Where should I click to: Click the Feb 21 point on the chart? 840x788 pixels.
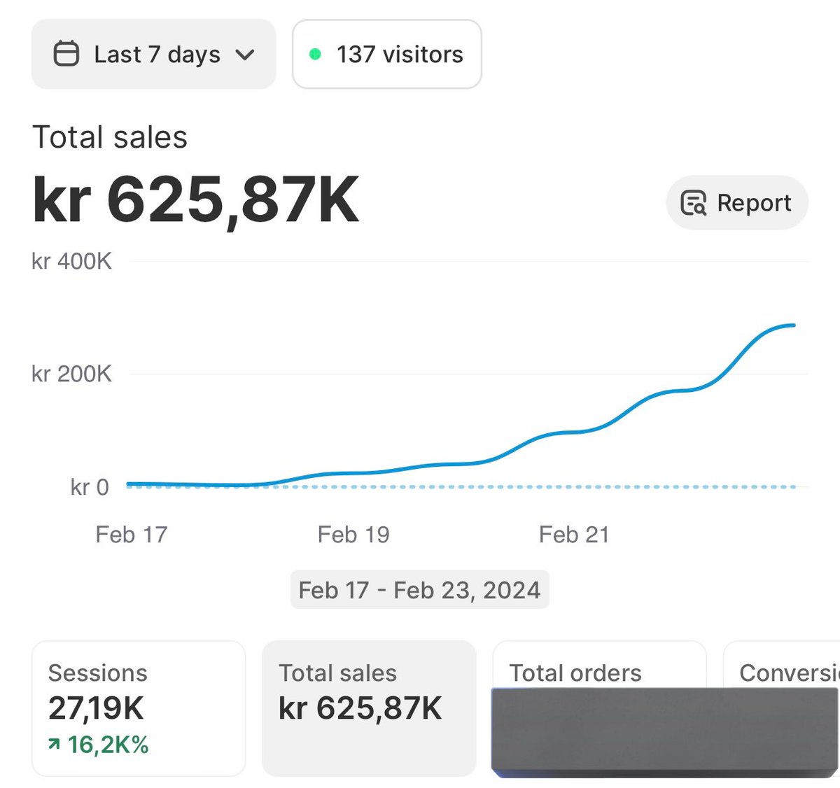pos(575,432)
